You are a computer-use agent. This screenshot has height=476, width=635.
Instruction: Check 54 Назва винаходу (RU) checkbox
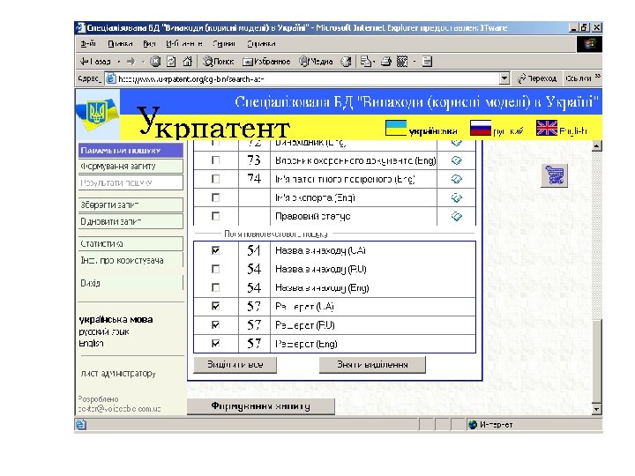(x=215, y=269)
